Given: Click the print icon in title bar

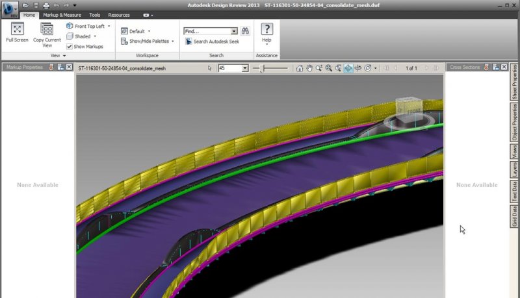Looking at the screenshot, I should coord(45,5).
